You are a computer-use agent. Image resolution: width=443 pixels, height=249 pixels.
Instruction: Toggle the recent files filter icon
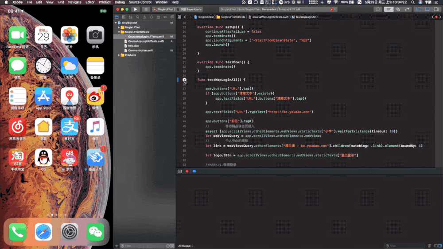pyautogui.click(x=168, y=246)
